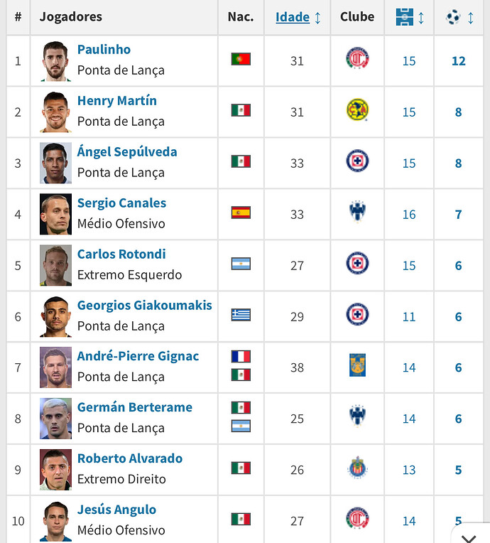Click Henry Martín's Club América crest
490x543 pixels.
357,111
